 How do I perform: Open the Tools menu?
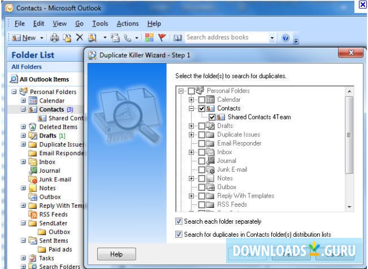tap(100, 24)
